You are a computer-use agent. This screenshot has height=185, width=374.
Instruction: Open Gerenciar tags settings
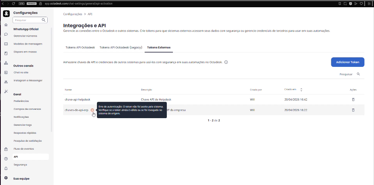23,125
